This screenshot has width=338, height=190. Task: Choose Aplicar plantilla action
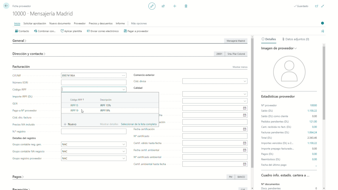tap(71, 31)
